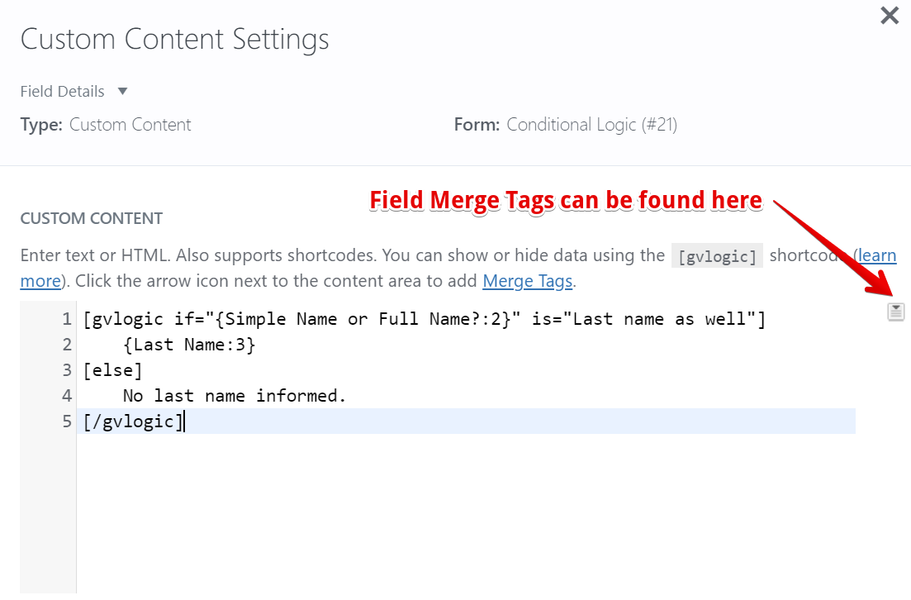
Task: Click the closing [/gvlogic] line
Action: [132, 421]
